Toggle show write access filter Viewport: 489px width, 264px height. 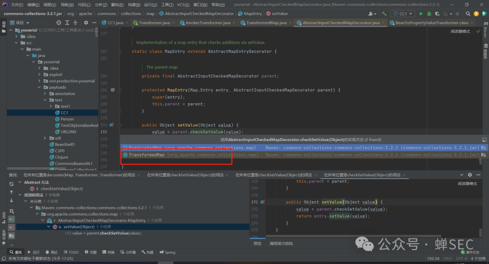[x=11, y=227]
